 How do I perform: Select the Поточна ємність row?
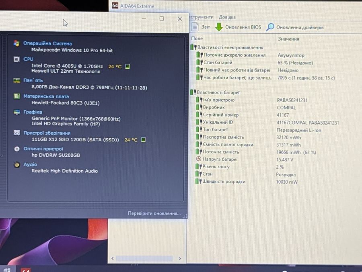click(256, 152)
